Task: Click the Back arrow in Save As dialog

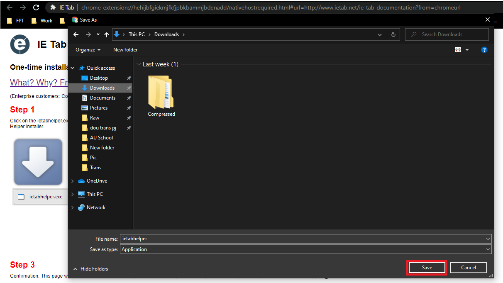Action: 76,34
